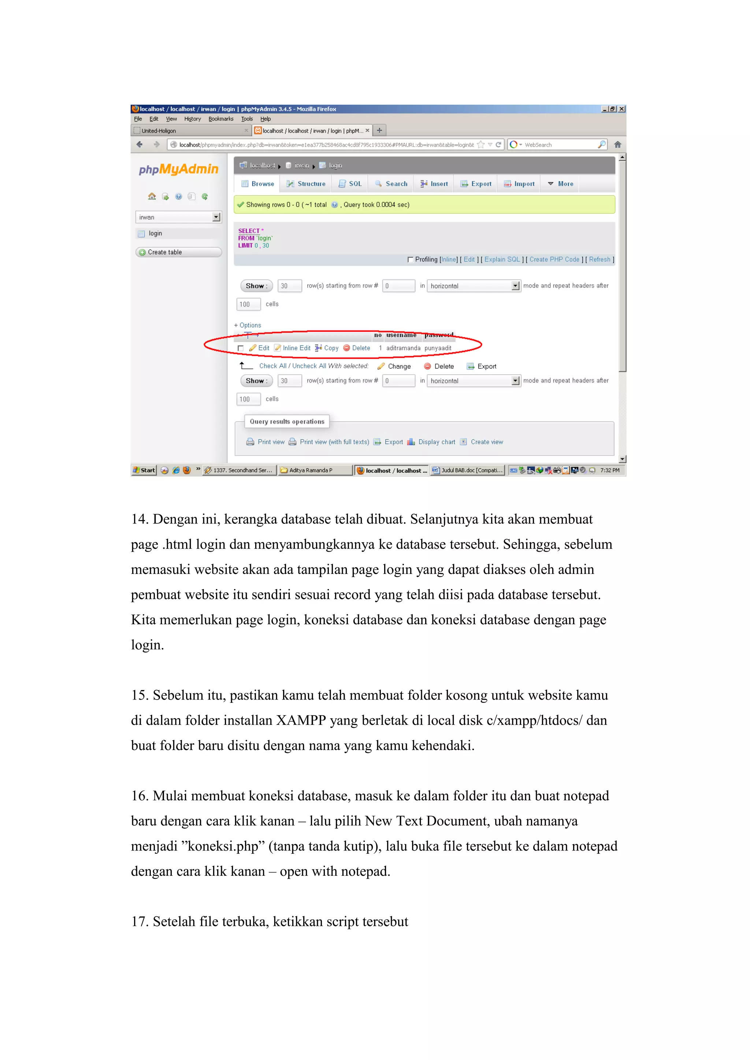
Task: Toggle the Profiling checkbox
Action: tap(410, 260)
